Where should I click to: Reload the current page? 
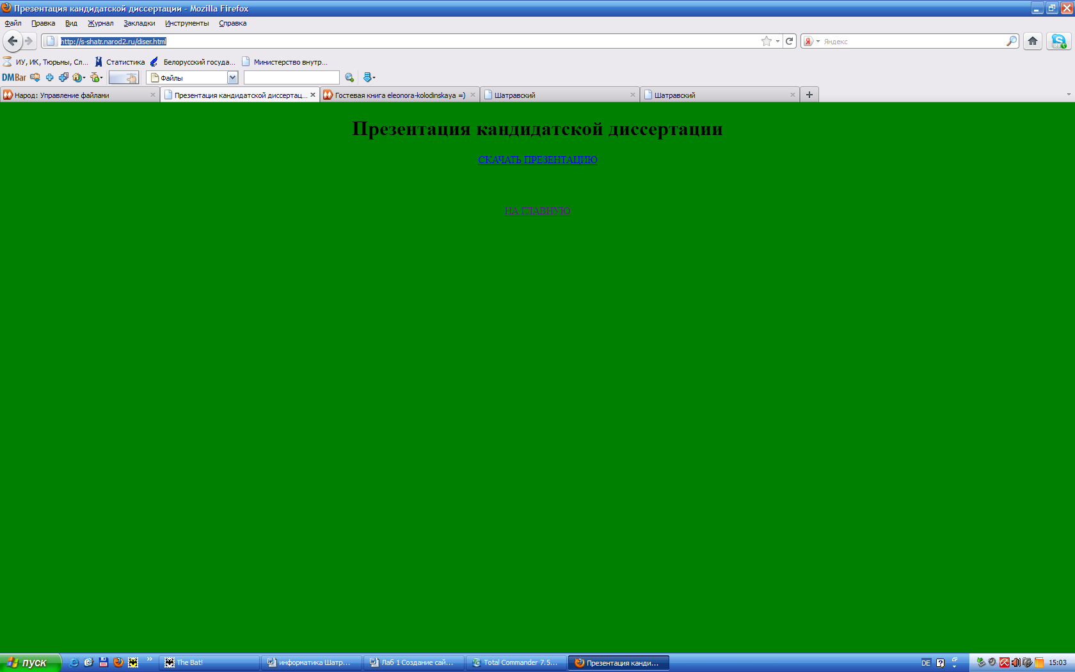pos(790,41)
